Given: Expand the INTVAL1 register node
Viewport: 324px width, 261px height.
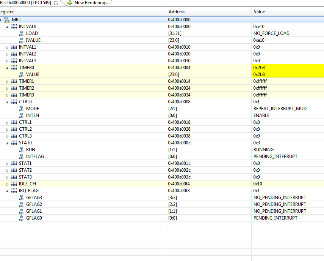Looking at the screenshot, I should (8, 47).
